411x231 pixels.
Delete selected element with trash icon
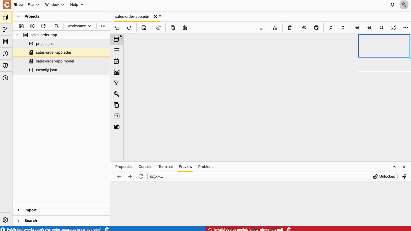(290, 28)
